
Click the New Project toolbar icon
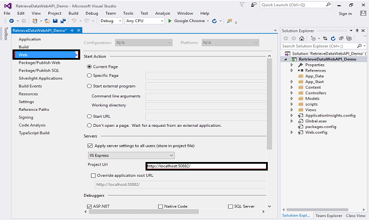coord(35,21)
